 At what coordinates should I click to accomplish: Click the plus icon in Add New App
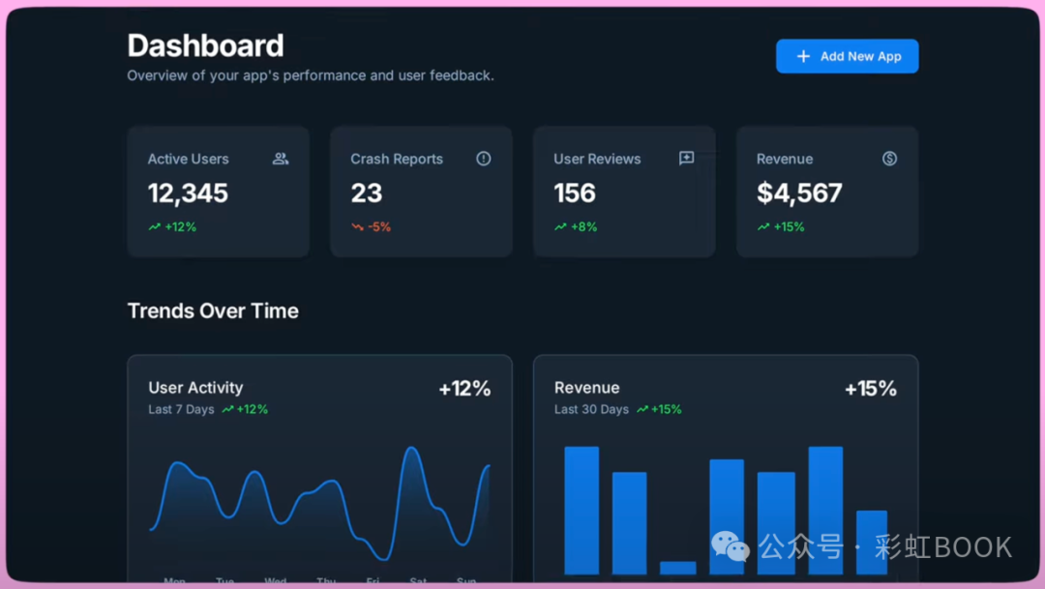pyautogui.click(x=803, y=56)
